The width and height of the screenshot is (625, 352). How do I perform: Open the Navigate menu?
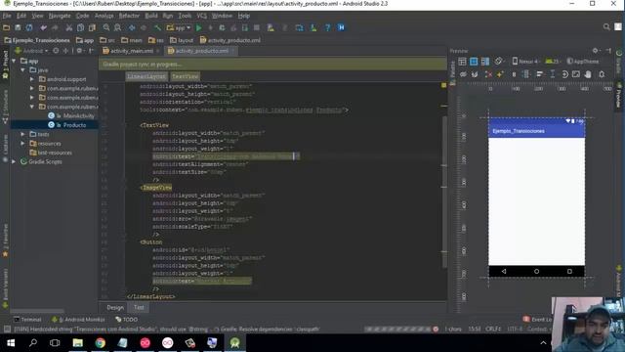[60, 16]
